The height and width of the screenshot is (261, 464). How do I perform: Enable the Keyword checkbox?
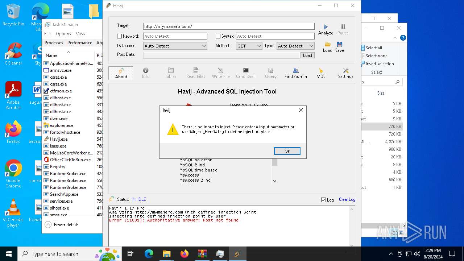119,36
